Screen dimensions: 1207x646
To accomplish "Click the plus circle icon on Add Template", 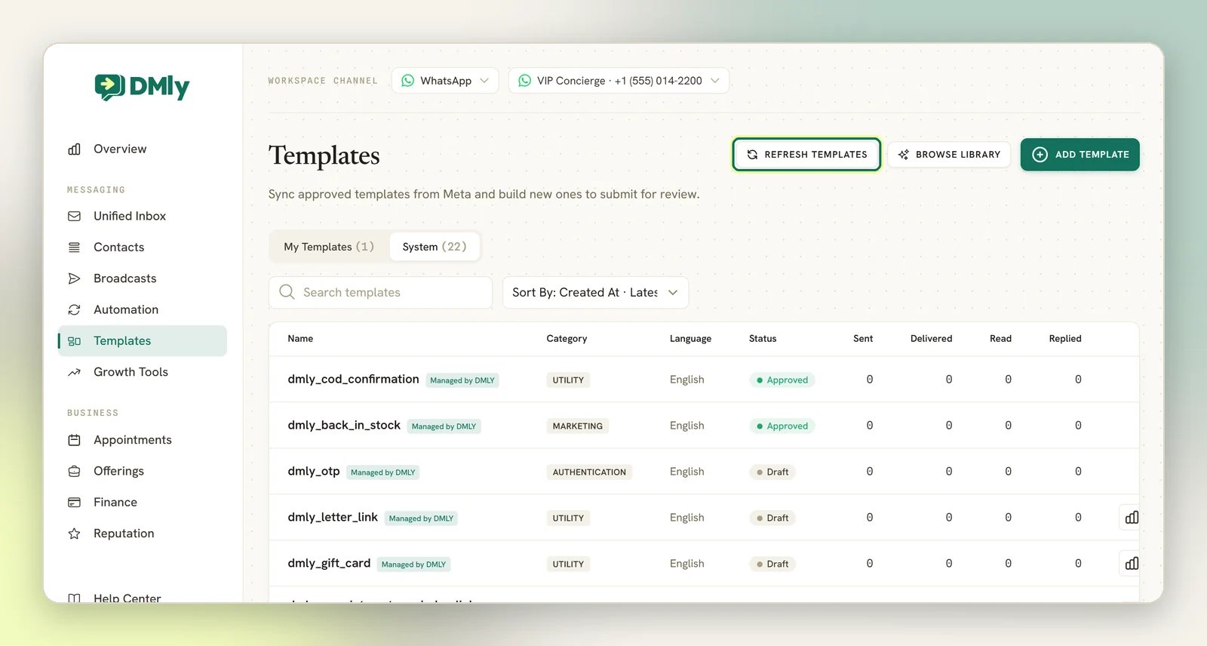I will coord(1040,155).
